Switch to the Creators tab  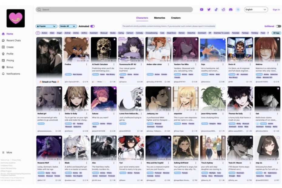[176, 18]
